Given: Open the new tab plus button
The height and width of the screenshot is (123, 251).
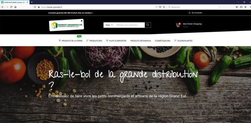Looking at the screenshot, I should coord(32,2).
